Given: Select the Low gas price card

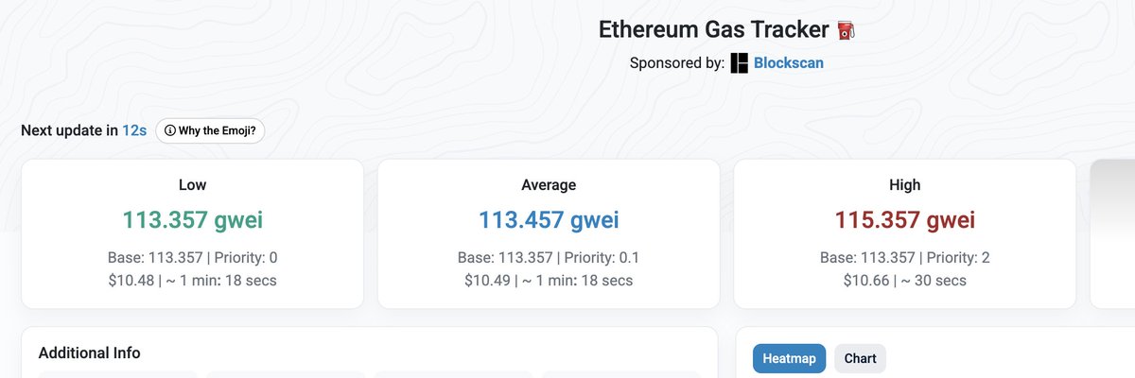Looking at the screenshot, I should point(193,233).
